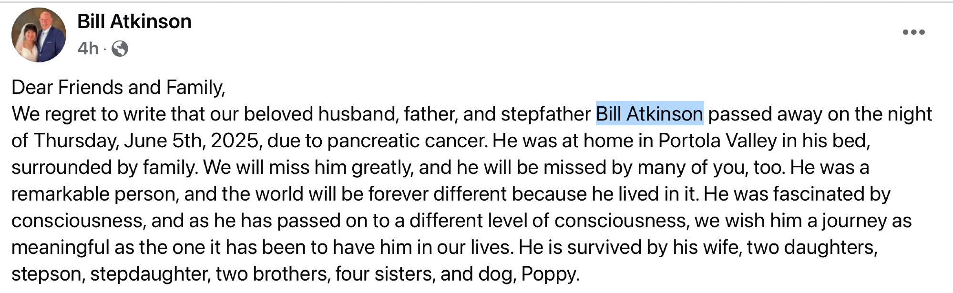Click the highlighted Bill Atkinson text in post
The width and height of the screenshot is (953, 293).
[649, 114]
